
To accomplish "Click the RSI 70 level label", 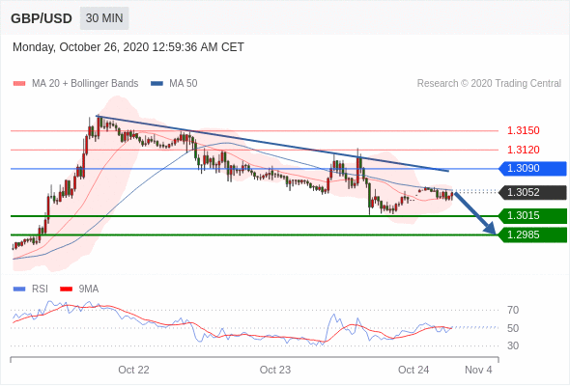I will (x=513, y=310).
